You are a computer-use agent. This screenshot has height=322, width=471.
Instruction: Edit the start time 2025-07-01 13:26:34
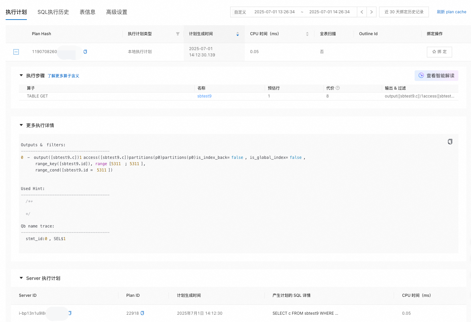(275, 12)
